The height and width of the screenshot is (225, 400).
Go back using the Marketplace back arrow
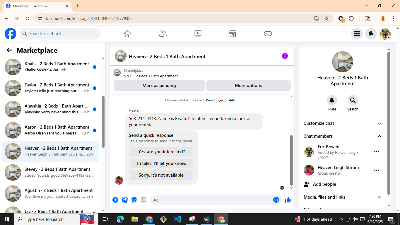click(9, 50)
